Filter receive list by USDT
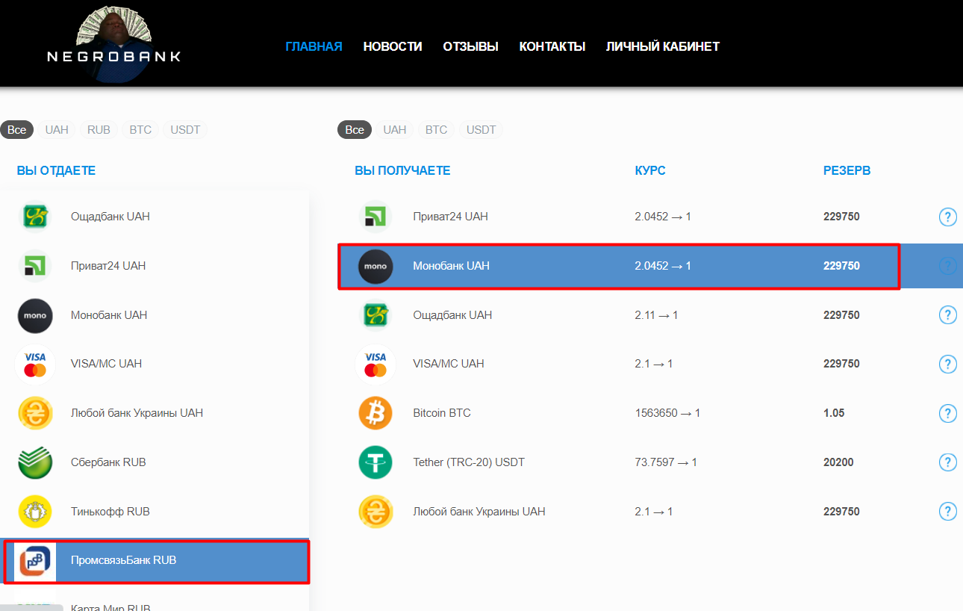The width and height of the screenshot is (963, 611). click(x=481, y=130)
